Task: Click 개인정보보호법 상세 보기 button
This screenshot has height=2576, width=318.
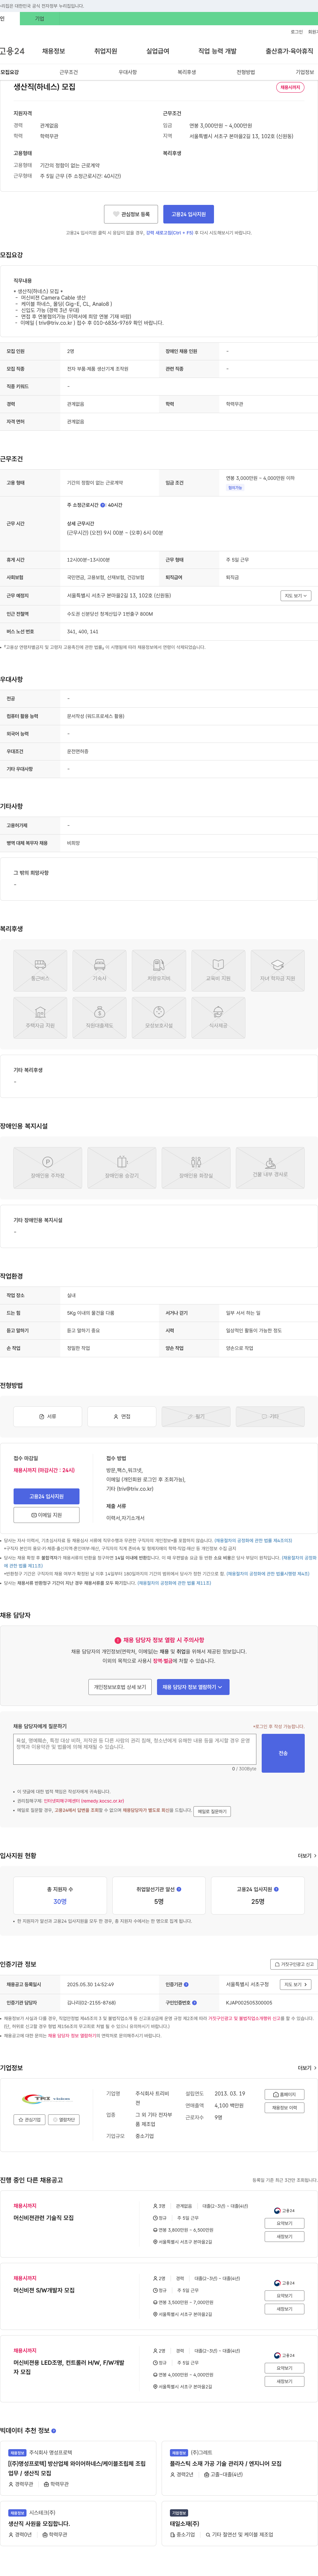Action: click(x=120, y=1687)
